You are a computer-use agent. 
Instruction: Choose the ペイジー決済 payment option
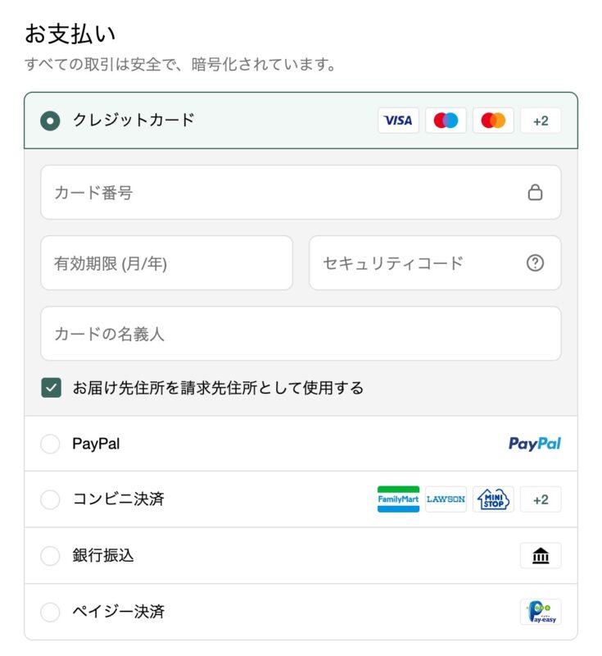50,612
